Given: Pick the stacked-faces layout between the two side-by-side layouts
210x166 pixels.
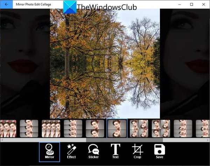Looking at the screenshot, I should [x=29, y=129].
